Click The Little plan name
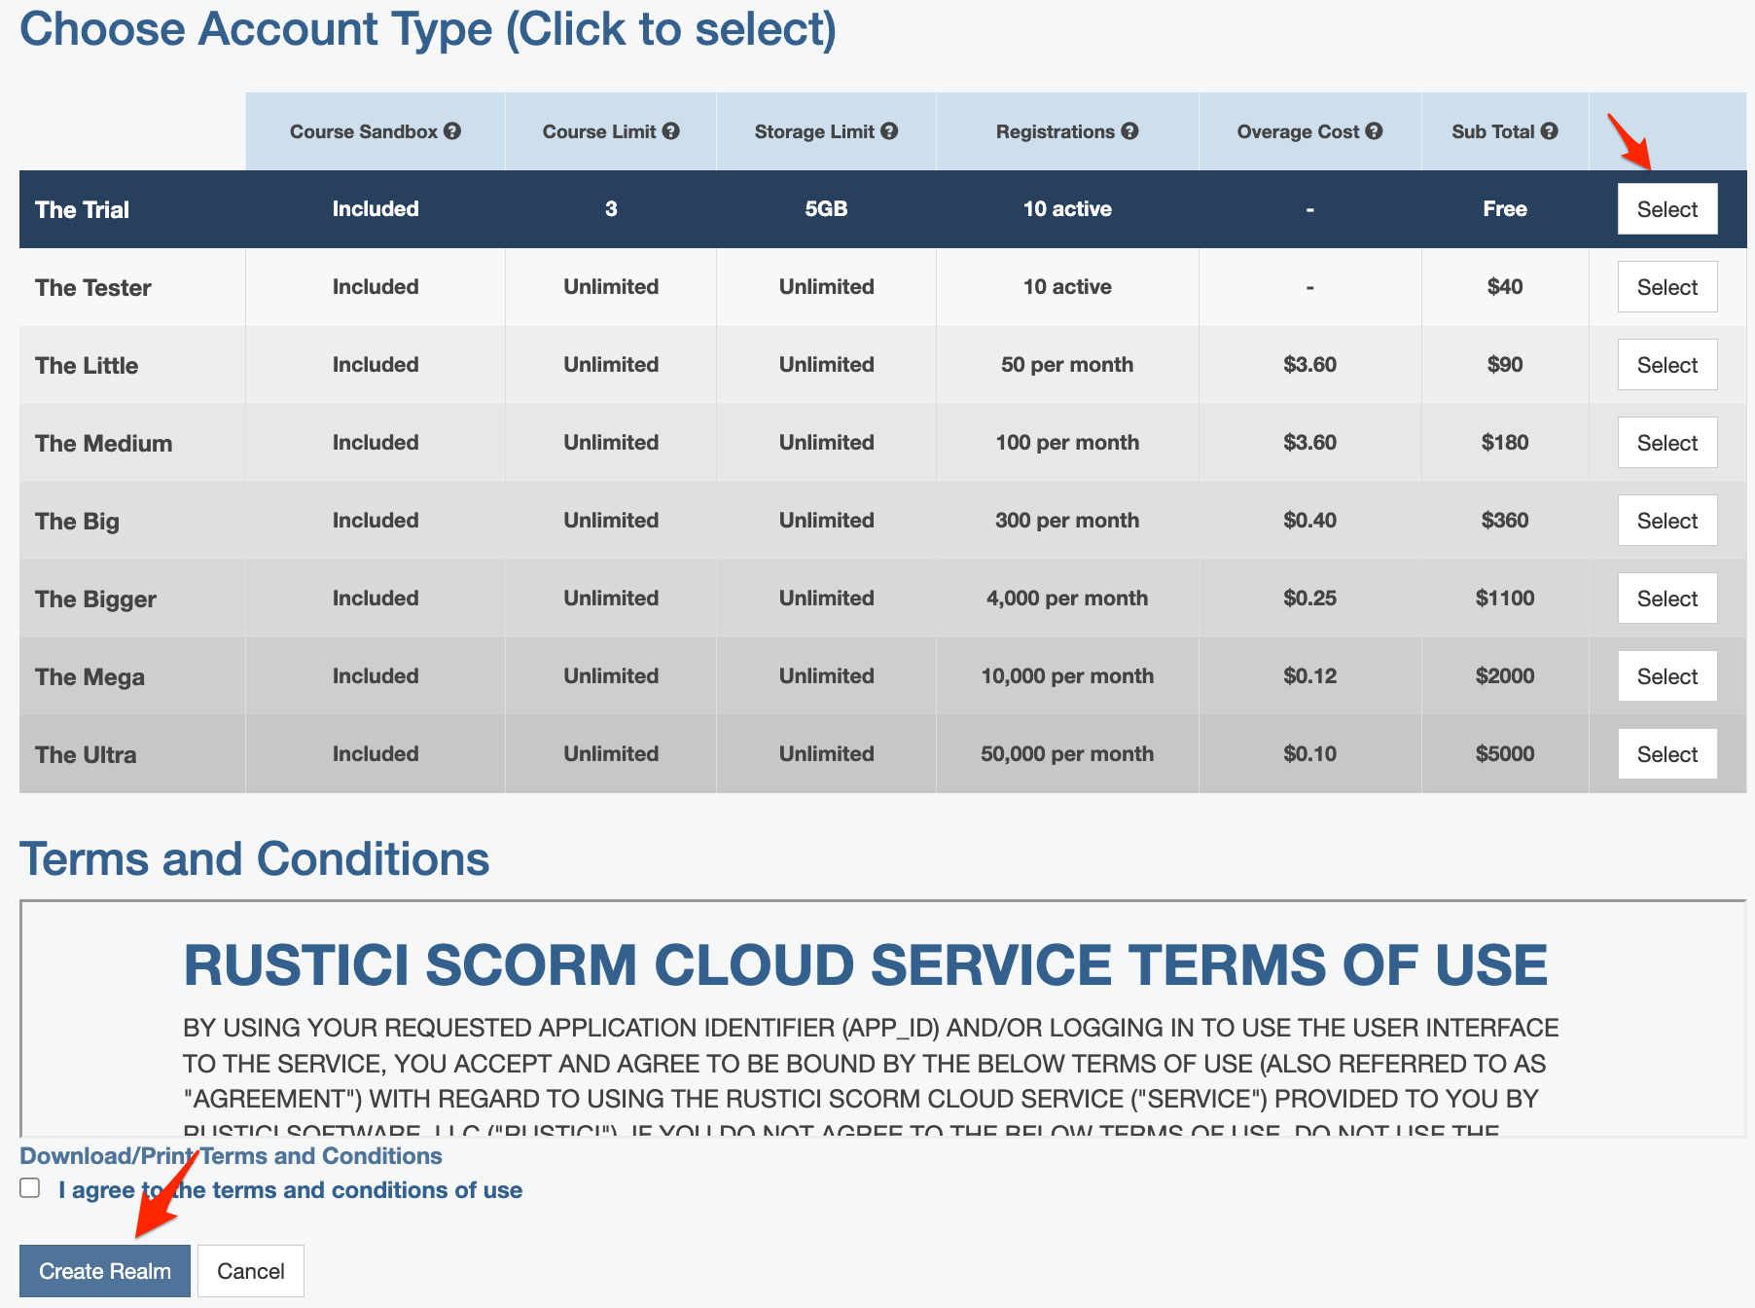 point(87,366)
